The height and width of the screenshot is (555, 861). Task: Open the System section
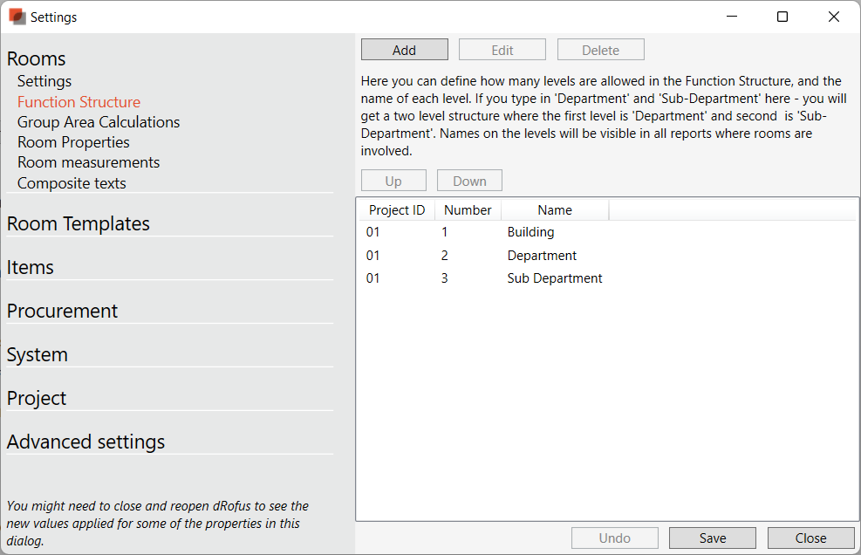[x=38, y=354]
